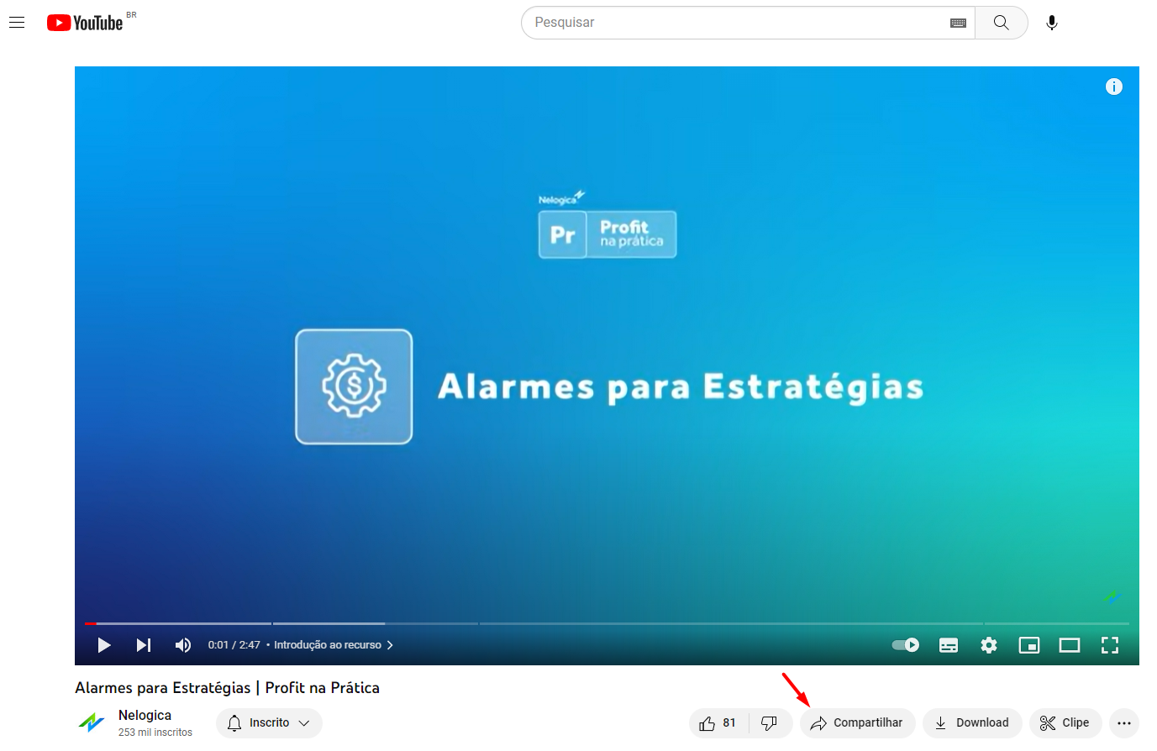Dislike the video
This screenshot has width=1157, height=751.
770,722
